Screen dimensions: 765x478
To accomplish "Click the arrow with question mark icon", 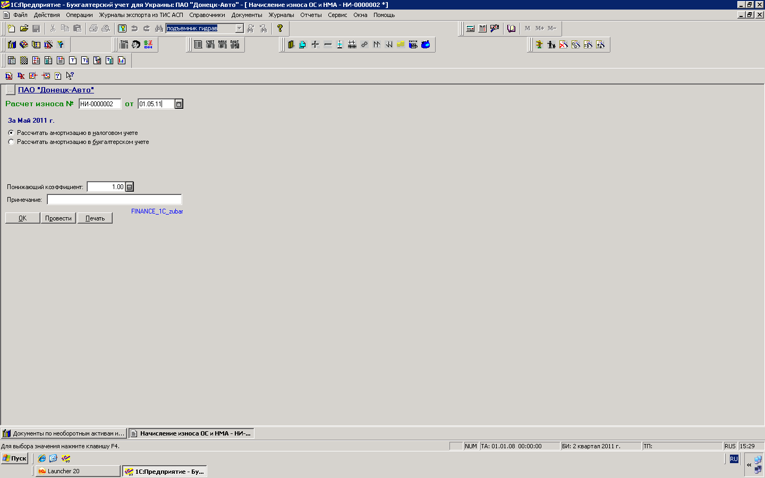I will tap(70, 75).
